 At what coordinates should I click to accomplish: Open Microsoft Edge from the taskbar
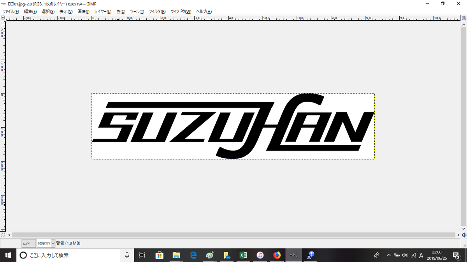coord(193,255)
